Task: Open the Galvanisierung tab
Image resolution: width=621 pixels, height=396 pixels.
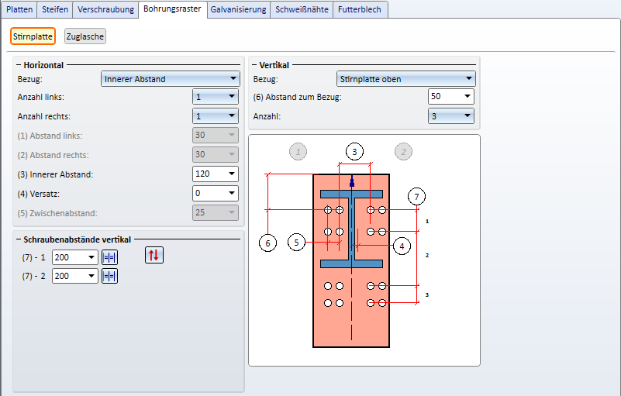Action: tap(238, 9)
